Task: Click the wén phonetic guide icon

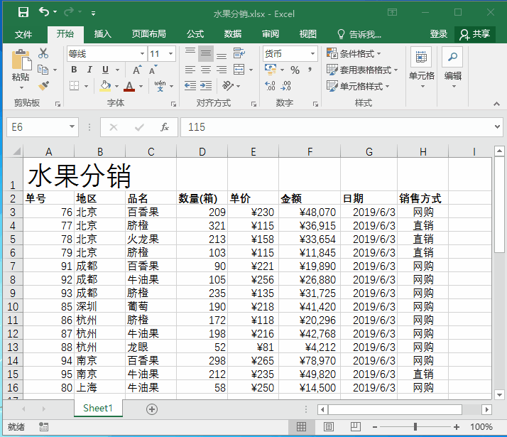Action: coord(160,86)
